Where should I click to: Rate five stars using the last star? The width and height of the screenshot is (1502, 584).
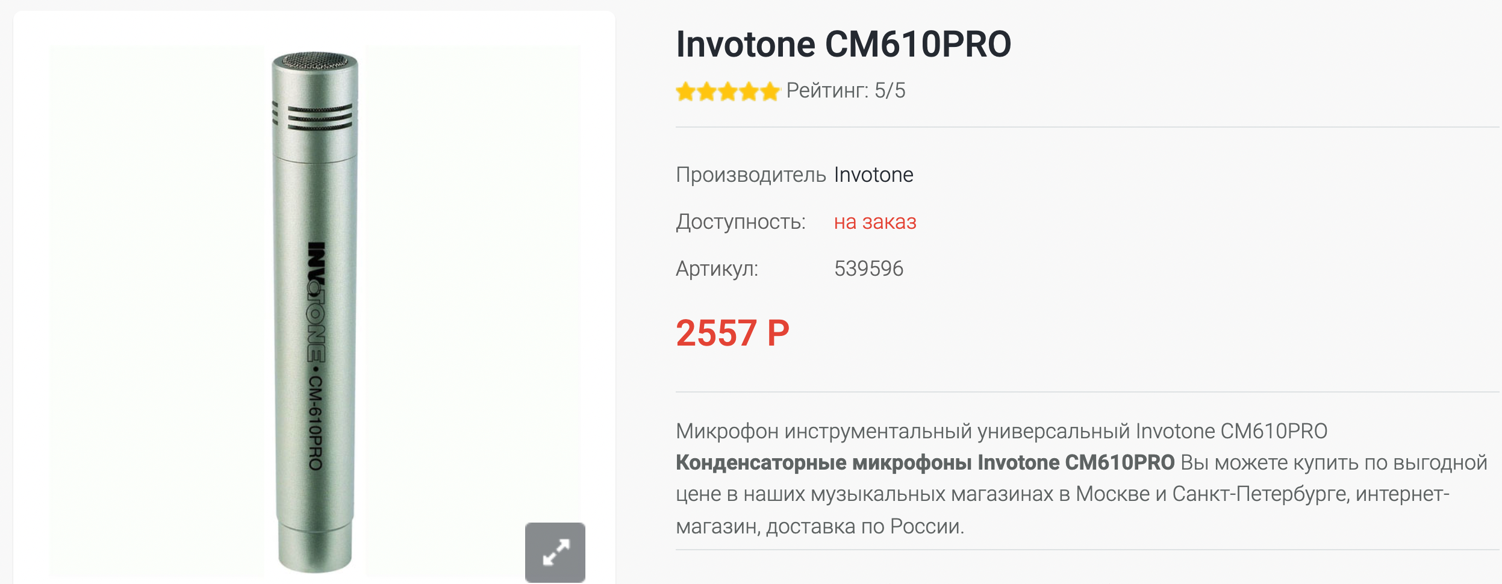tap(770, 92)
